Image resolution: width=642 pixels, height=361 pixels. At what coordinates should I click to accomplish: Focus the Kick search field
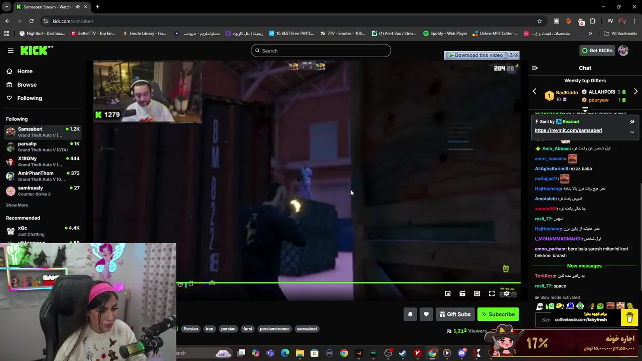(321, 51)
